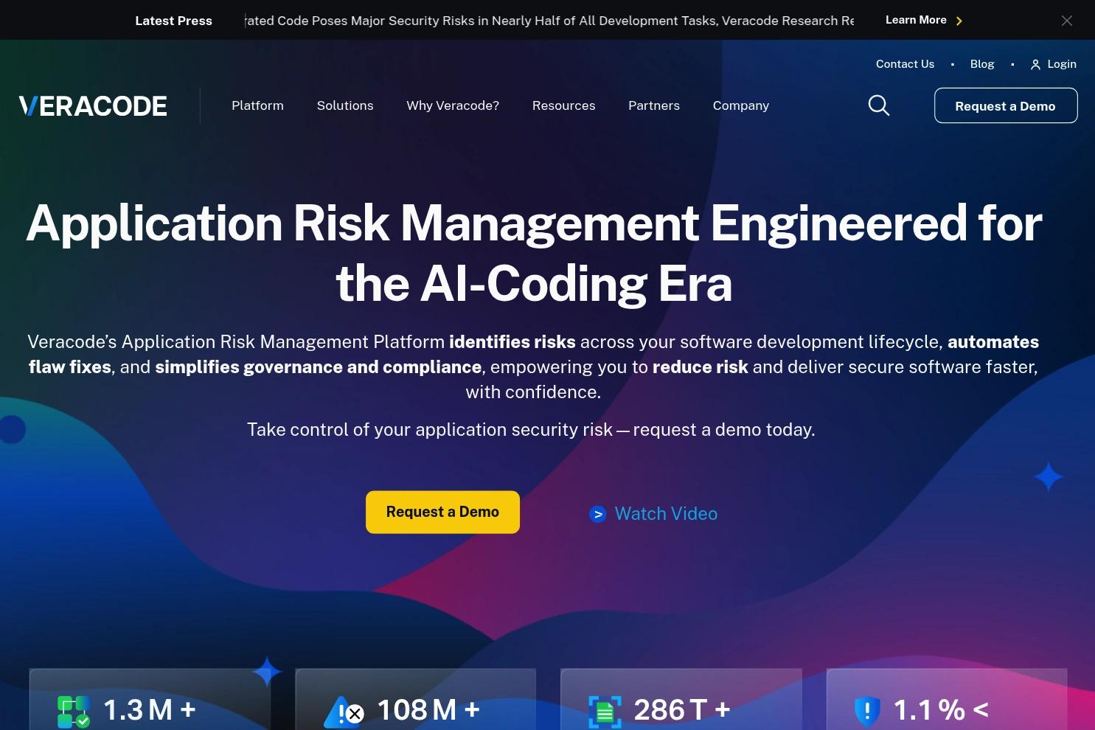Click the 1.3M+ statistic value
The width and height of the screenshot is (1095, 730).
[x=150, y=710]
